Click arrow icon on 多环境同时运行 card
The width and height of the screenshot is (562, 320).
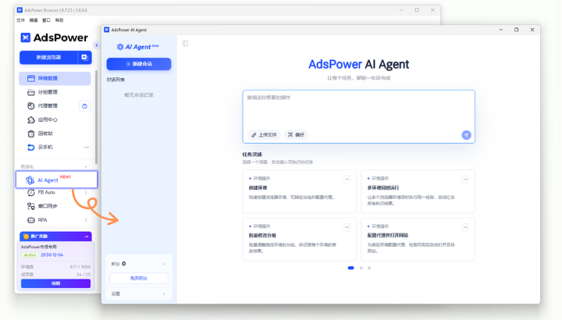point(465,180)
